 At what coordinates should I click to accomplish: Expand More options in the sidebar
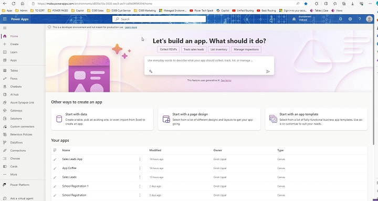click(14, 174)
